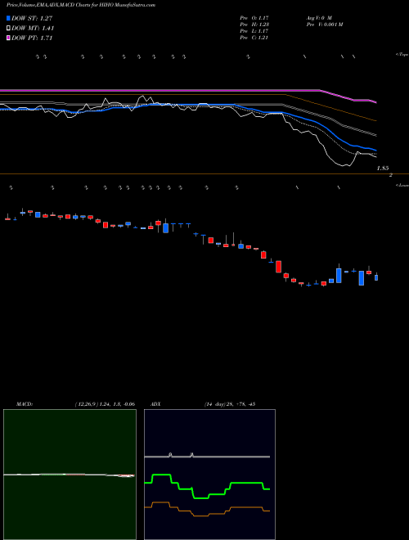Select the DOW MT: 1.41 label
The image size is (409, 540).
pyautogui.click(x=33, y=29)
